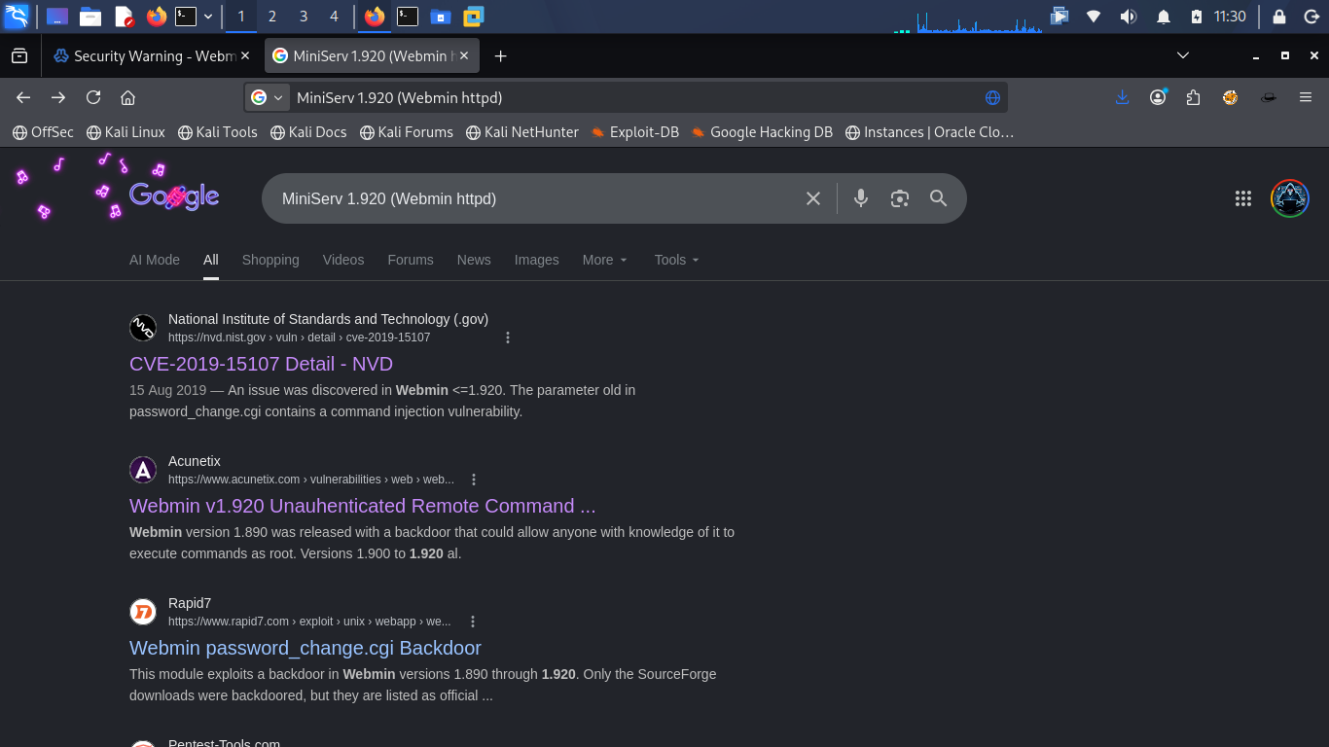Expand the Tools dropdown
The height and width of the screenshot is (747, 1329).
point(677,260)
